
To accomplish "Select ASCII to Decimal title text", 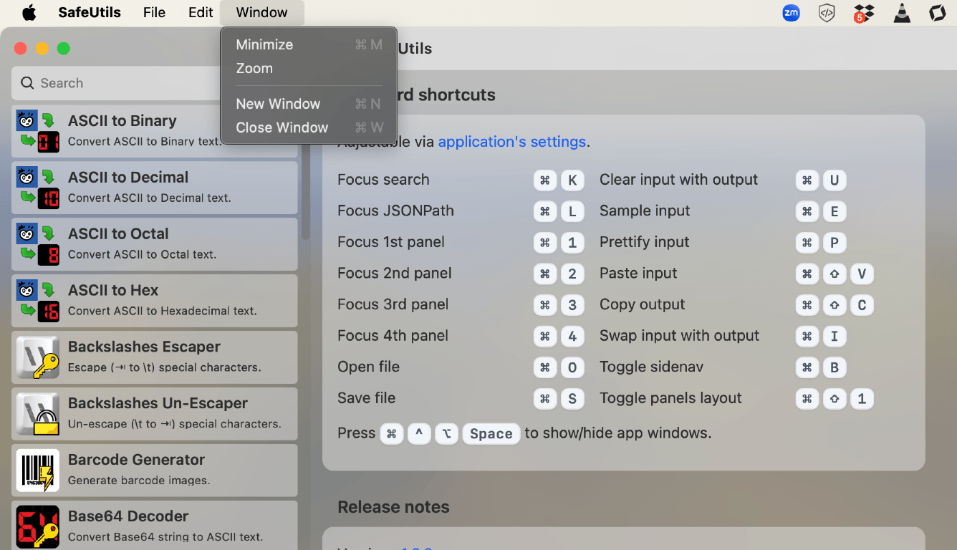I will [128, 177].
